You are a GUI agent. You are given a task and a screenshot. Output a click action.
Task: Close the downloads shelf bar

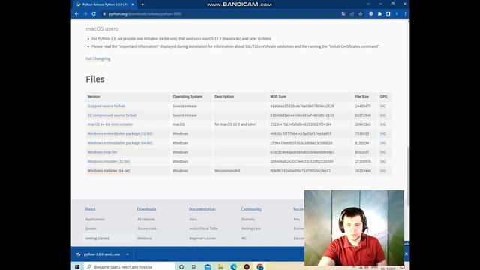406,253
